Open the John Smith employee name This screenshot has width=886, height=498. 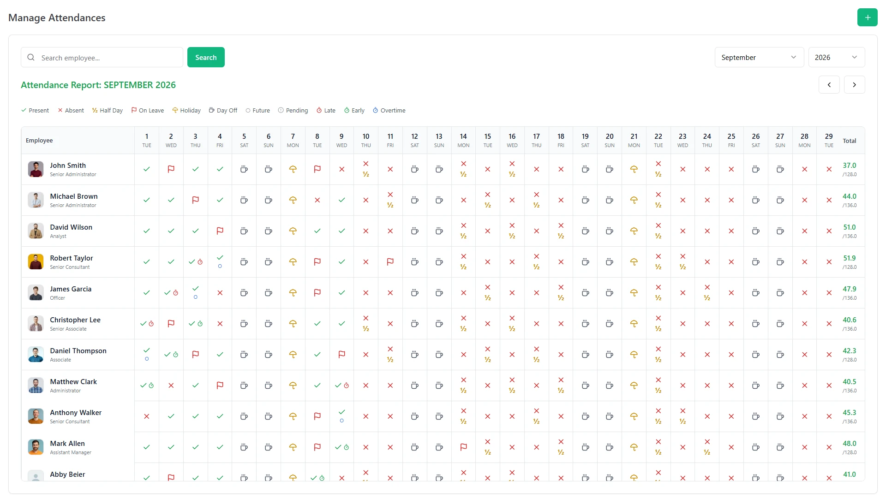pyautogui.click(x=68, y=166)
